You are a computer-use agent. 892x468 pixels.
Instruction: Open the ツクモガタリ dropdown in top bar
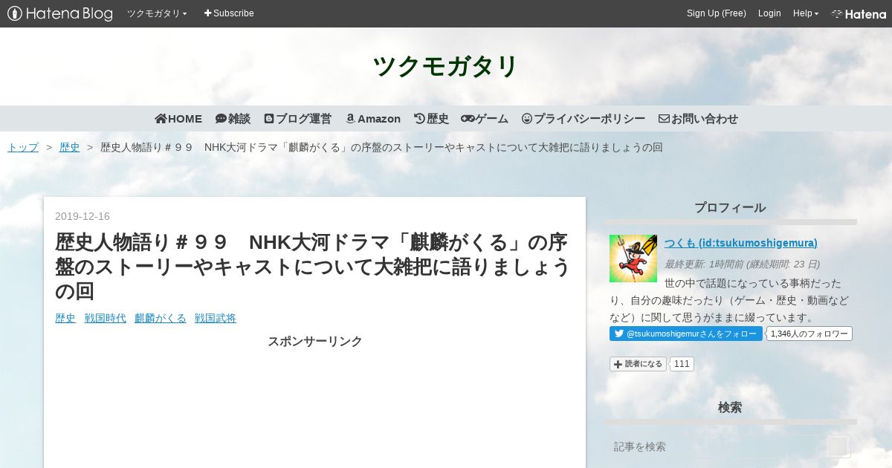[157, 13]
